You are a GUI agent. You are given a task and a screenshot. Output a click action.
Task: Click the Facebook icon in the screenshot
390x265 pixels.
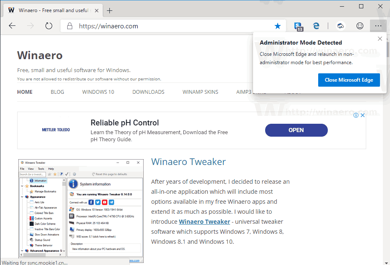click(91, 202)
